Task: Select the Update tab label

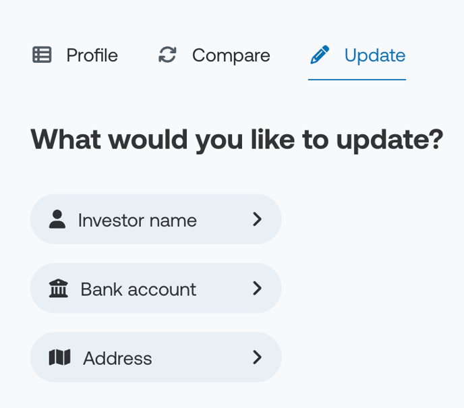Action: pos(374,55)
